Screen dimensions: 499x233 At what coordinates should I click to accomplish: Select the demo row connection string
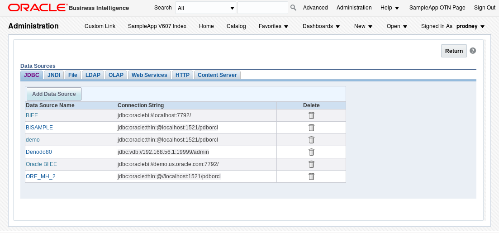point(168,140)
